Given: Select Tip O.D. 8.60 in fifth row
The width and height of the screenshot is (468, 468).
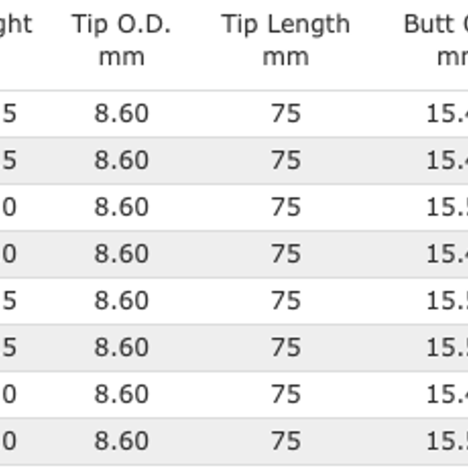Looking at the screenshot, I should pyautogui.click(x=121, y=301).
